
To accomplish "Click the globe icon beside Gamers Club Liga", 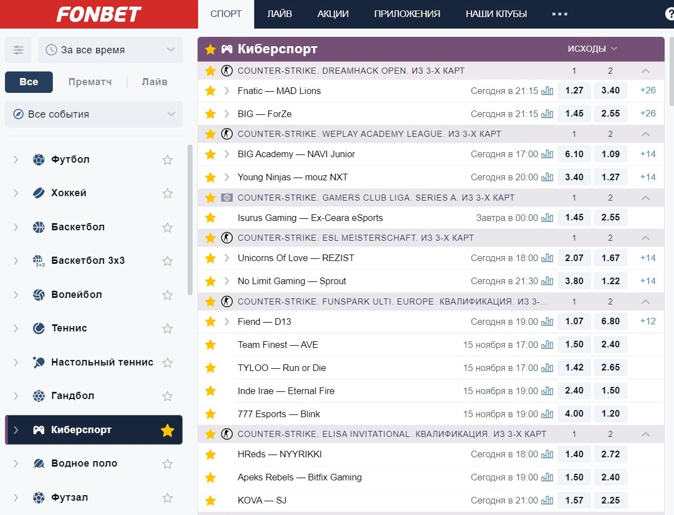I will pyautogui.click(x=227, y=197).
